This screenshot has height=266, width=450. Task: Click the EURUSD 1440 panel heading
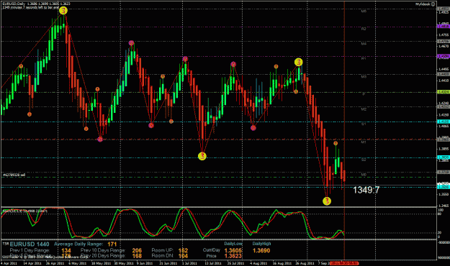pyautogui.click(x=30, y=244)
